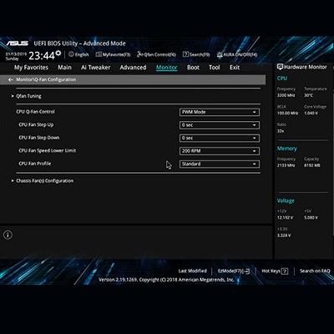Open CPU Fan Profile Standard dropdown
The height and width of the screenshot is (334, 334).
[x=220, y=164]
